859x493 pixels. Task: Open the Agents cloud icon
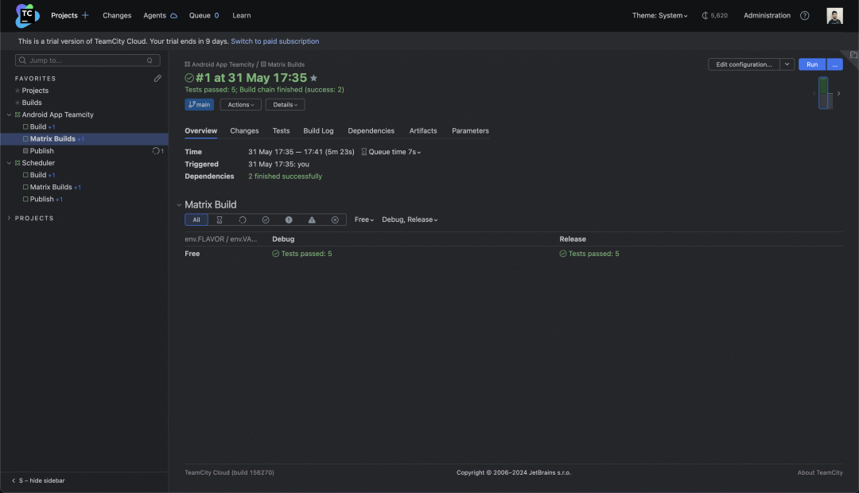click(x=173, y=15)
